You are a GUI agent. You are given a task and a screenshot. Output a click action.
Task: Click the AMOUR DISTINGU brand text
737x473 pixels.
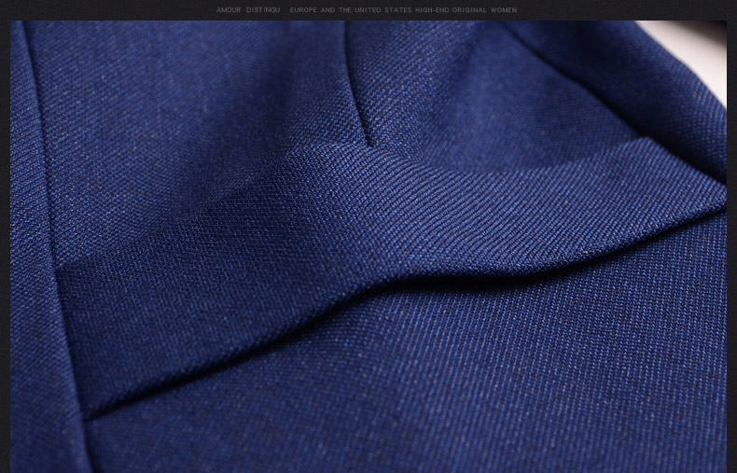[x=248, y=10]
